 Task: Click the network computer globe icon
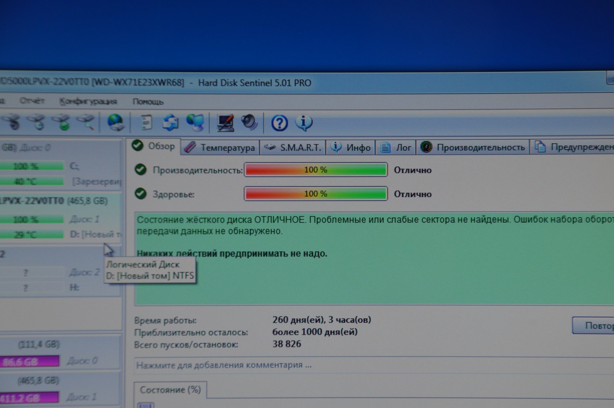[195, 122]
